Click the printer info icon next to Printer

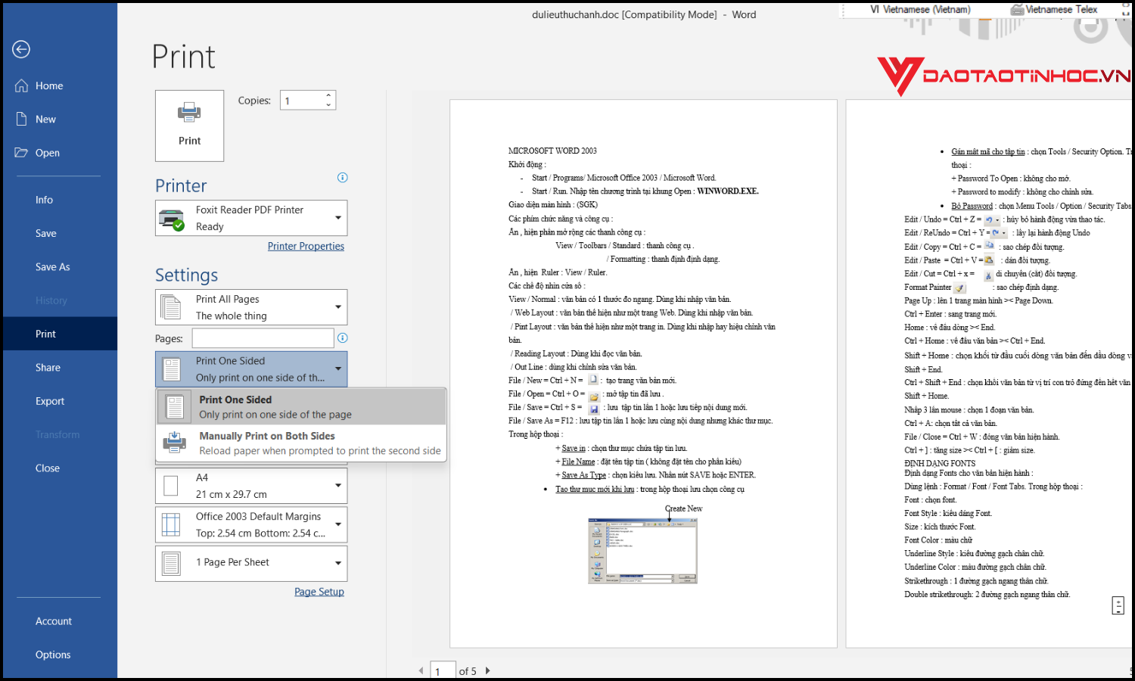342,178
